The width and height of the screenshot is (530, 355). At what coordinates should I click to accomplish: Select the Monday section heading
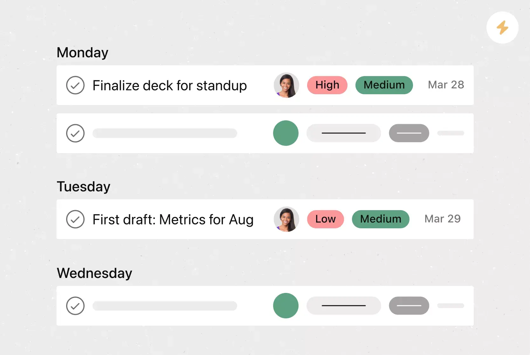point(82,53)
